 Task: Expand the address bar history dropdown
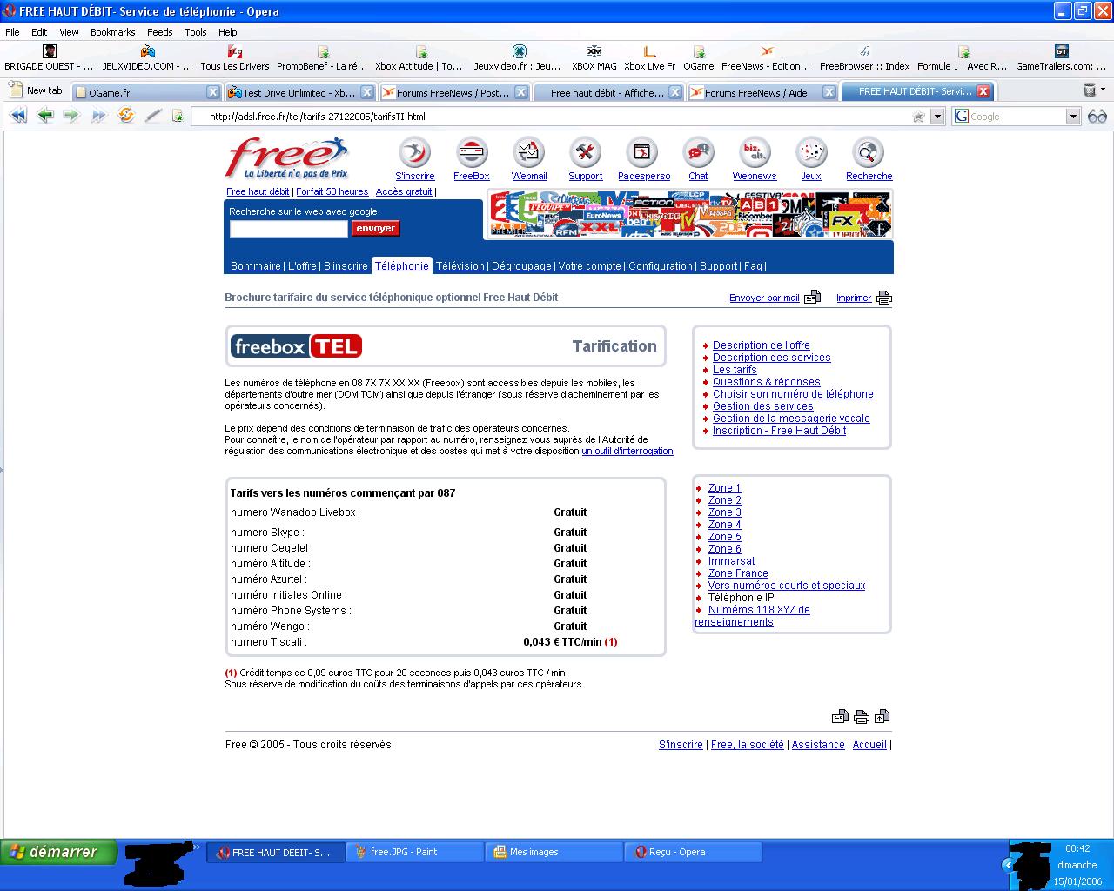click(x=937, y=117)
